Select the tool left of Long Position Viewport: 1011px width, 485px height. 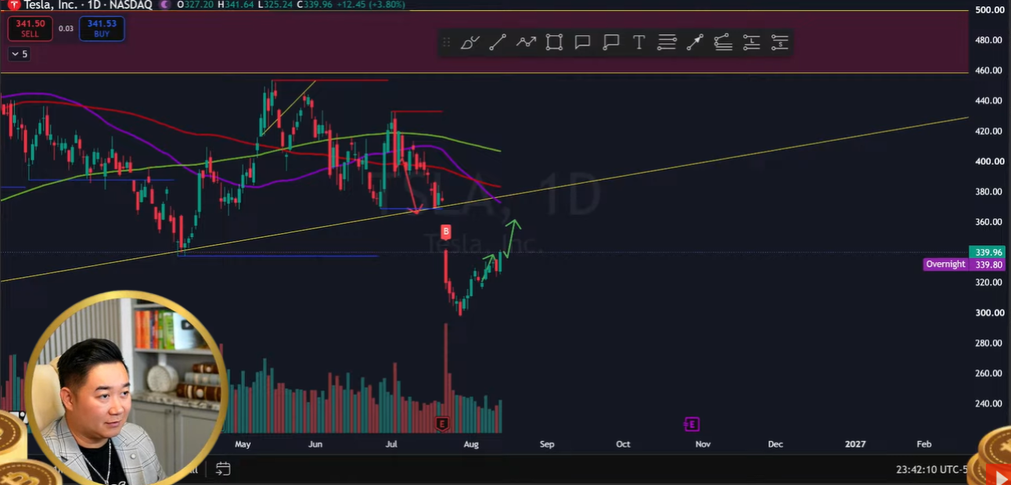pos(723,42)
